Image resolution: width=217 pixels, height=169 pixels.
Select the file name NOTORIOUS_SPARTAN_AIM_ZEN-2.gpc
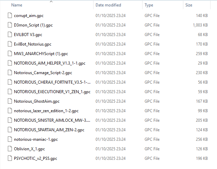click(49, 130)
